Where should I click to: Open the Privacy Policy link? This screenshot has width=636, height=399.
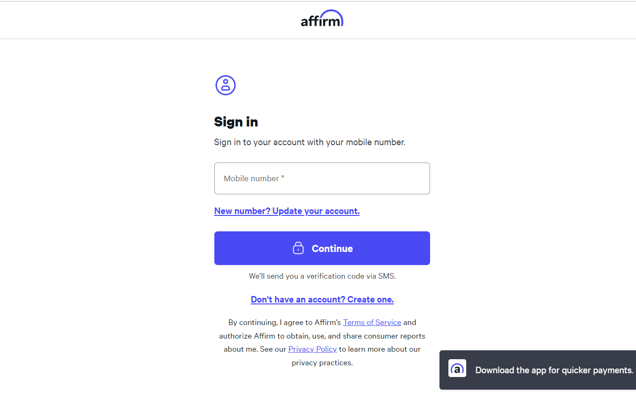312,349
